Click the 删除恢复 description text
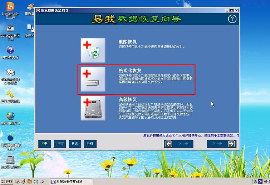Viewport: 270px width, 185px height. point(152,47)
